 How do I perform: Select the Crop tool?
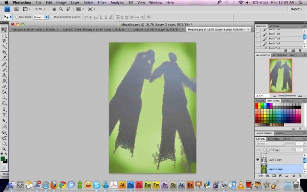tap(4, 52)
